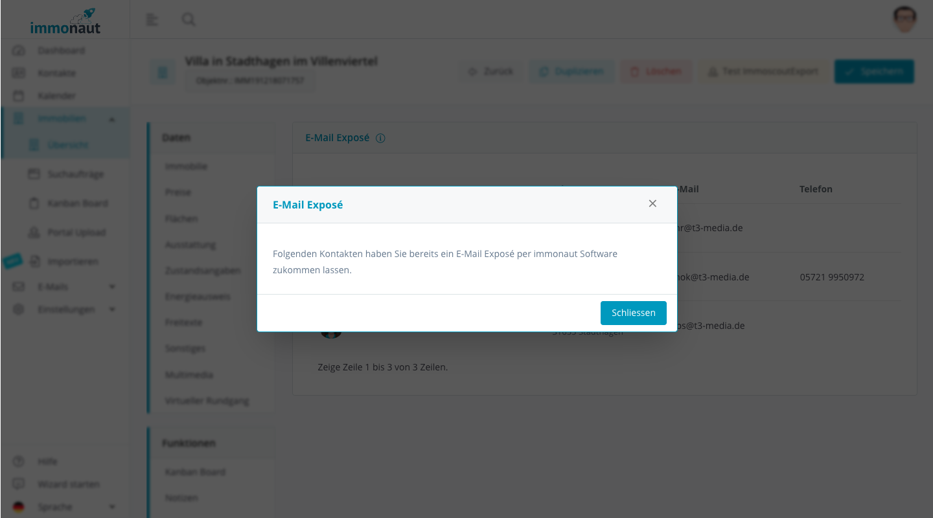Click the Kanban Board sidebar icon
This screenshot has width=933, height=518.
coord(34,203)
